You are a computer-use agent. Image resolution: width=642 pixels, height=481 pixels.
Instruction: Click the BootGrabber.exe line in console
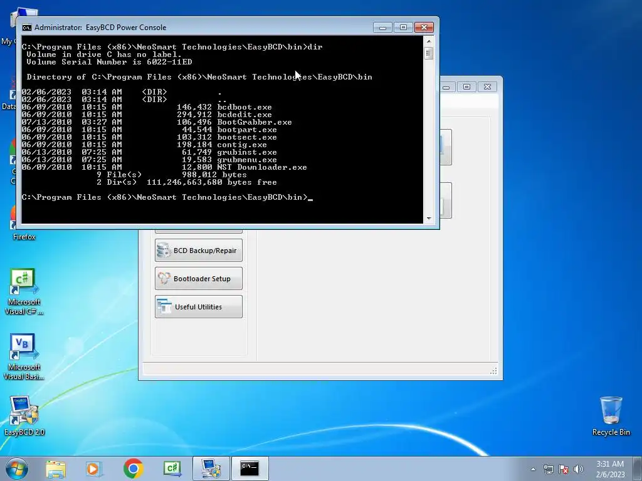(x=156, y=122)
